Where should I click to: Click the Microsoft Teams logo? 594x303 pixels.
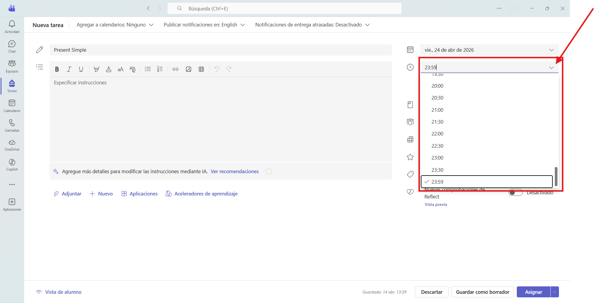12,8
